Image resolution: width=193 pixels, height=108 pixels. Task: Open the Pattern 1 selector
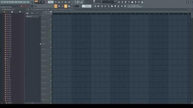87,6
